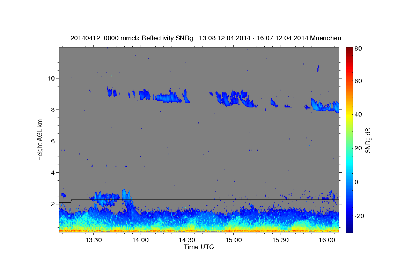The image size is (419, 279).
Task: Click the colorbar value -20
Action: pos(359,216)
